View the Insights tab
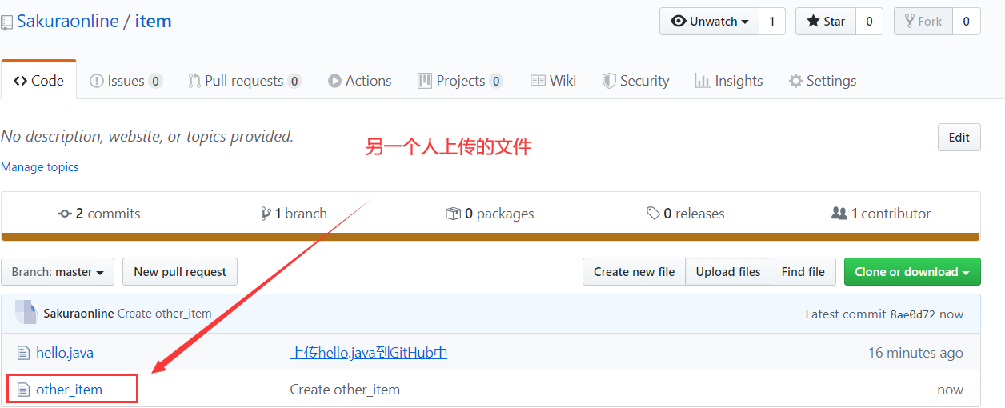The height and width of the screenshot is (408, 1005). [x=729, y=81]
